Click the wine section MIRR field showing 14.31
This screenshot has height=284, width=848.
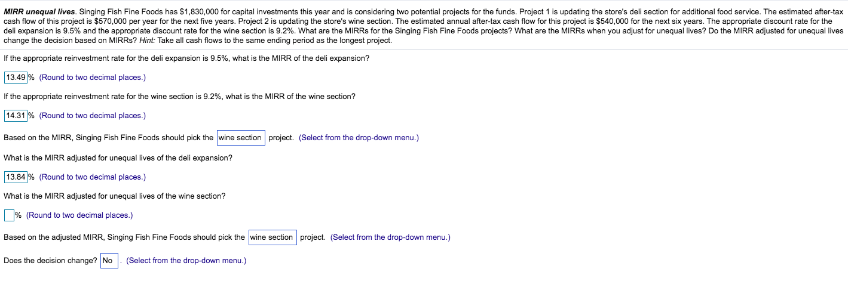point(16,116)
